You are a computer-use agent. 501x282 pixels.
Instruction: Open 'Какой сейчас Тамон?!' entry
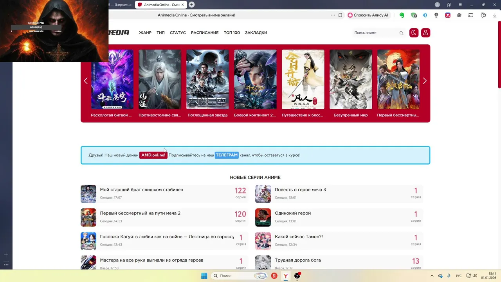coord(299,237)
